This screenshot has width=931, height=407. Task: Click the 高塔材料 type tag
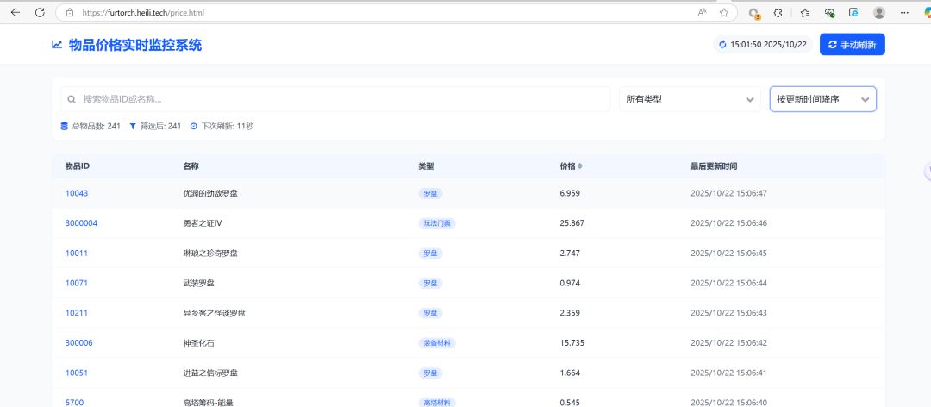pyautogui.click(x=437, y=402)
